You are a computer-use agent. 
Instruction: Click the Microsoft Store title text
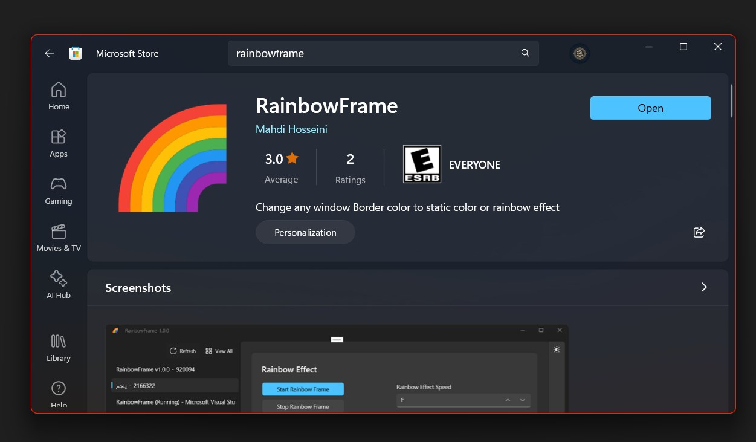[128, 53]
